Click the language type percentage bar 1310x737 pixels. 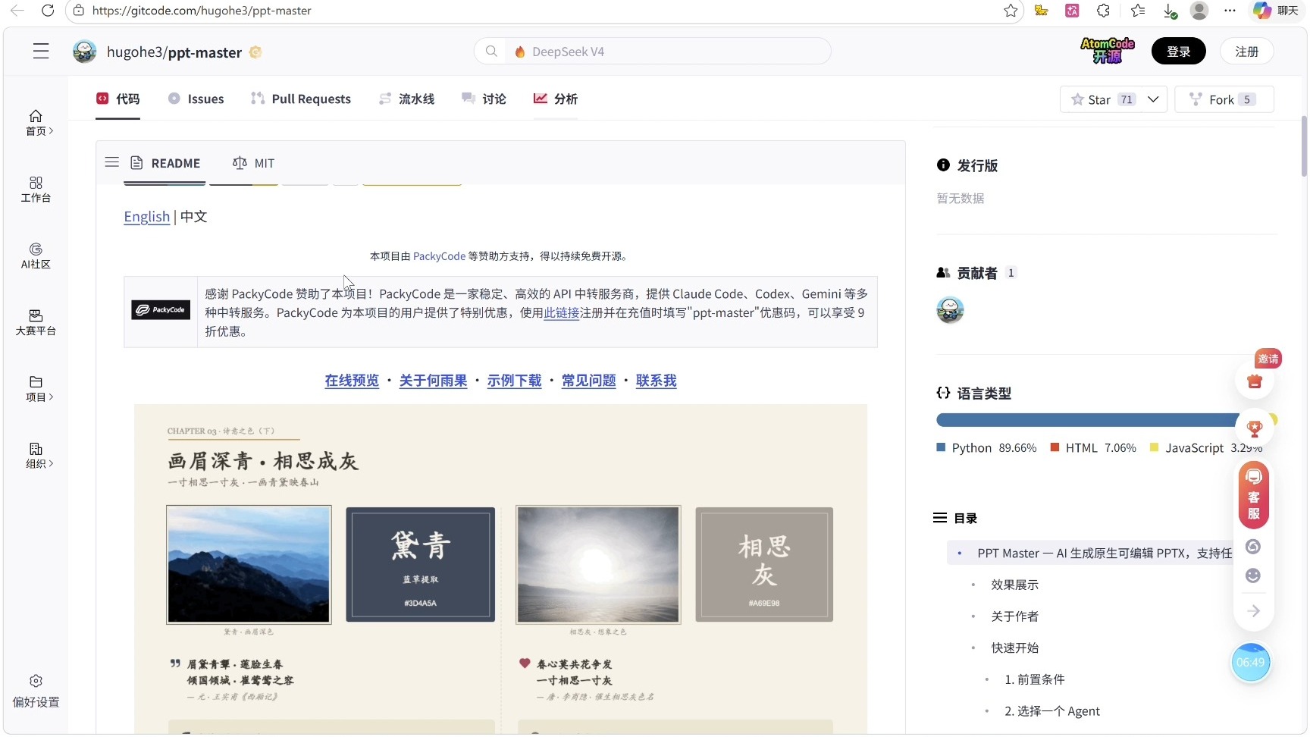click(x=1107, y=420)
